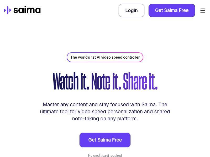
Task: Click "note-taking on any platform" text
Action: [105, 119]
